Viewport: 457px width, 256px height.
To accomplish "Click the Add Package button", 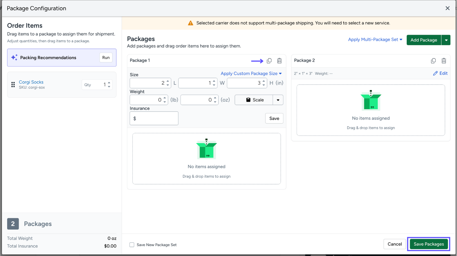I will point(424,40).
